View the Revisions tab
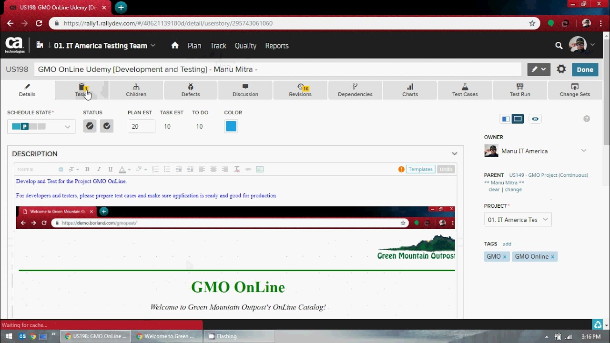This screenshot has width=610, height=343. [300, 90]
